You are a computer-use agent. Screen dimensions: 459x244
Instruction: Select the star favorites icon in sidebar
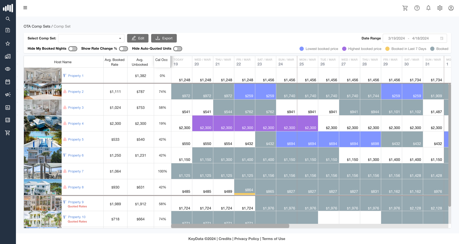pos(8,44)
